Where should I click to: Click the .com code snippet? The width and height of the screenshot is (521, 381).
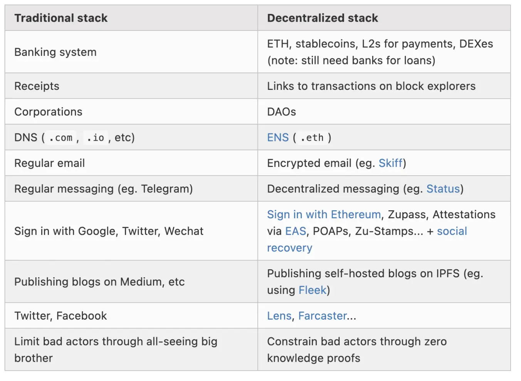pos(61,138)
